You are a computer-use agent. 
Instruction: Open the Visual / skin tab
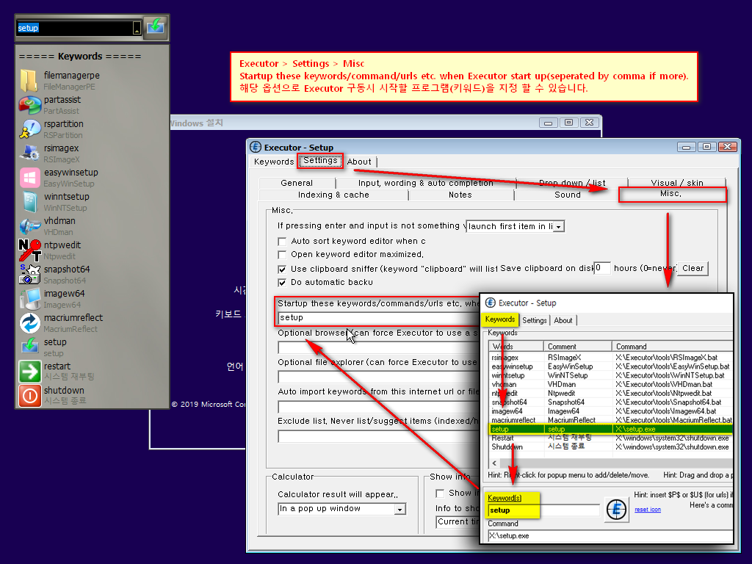point(676,183)
